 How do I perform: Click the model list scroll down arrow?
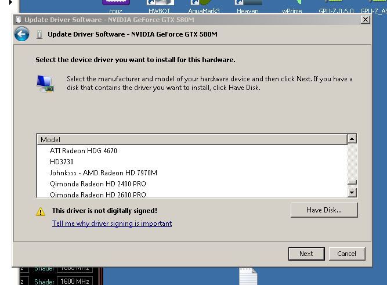tap(352, 192)
